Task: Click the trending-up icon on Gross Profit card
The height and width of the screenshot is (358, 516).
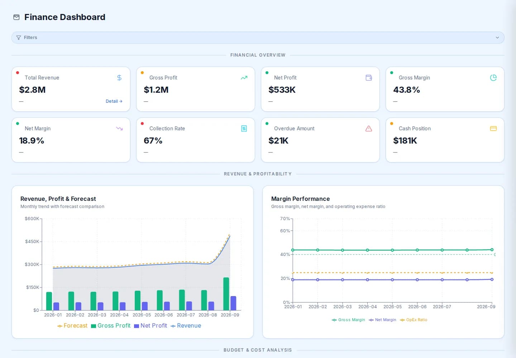Action: [244, 78]
